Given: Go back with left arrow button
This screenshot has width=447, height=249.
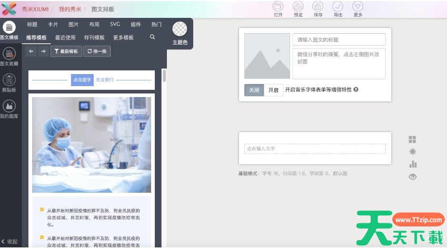Looking at the screenshot, I should [x=31, y=51].
